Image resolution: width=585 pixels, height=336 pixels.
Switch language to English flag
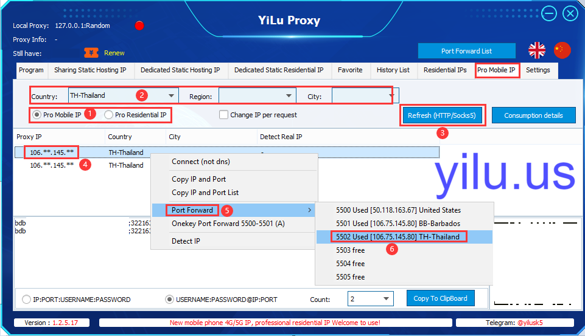pyautogui.click(x=537, y=50)
